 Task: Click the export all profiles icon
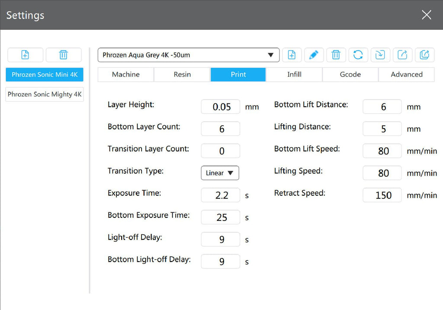(x=424, y=55)
